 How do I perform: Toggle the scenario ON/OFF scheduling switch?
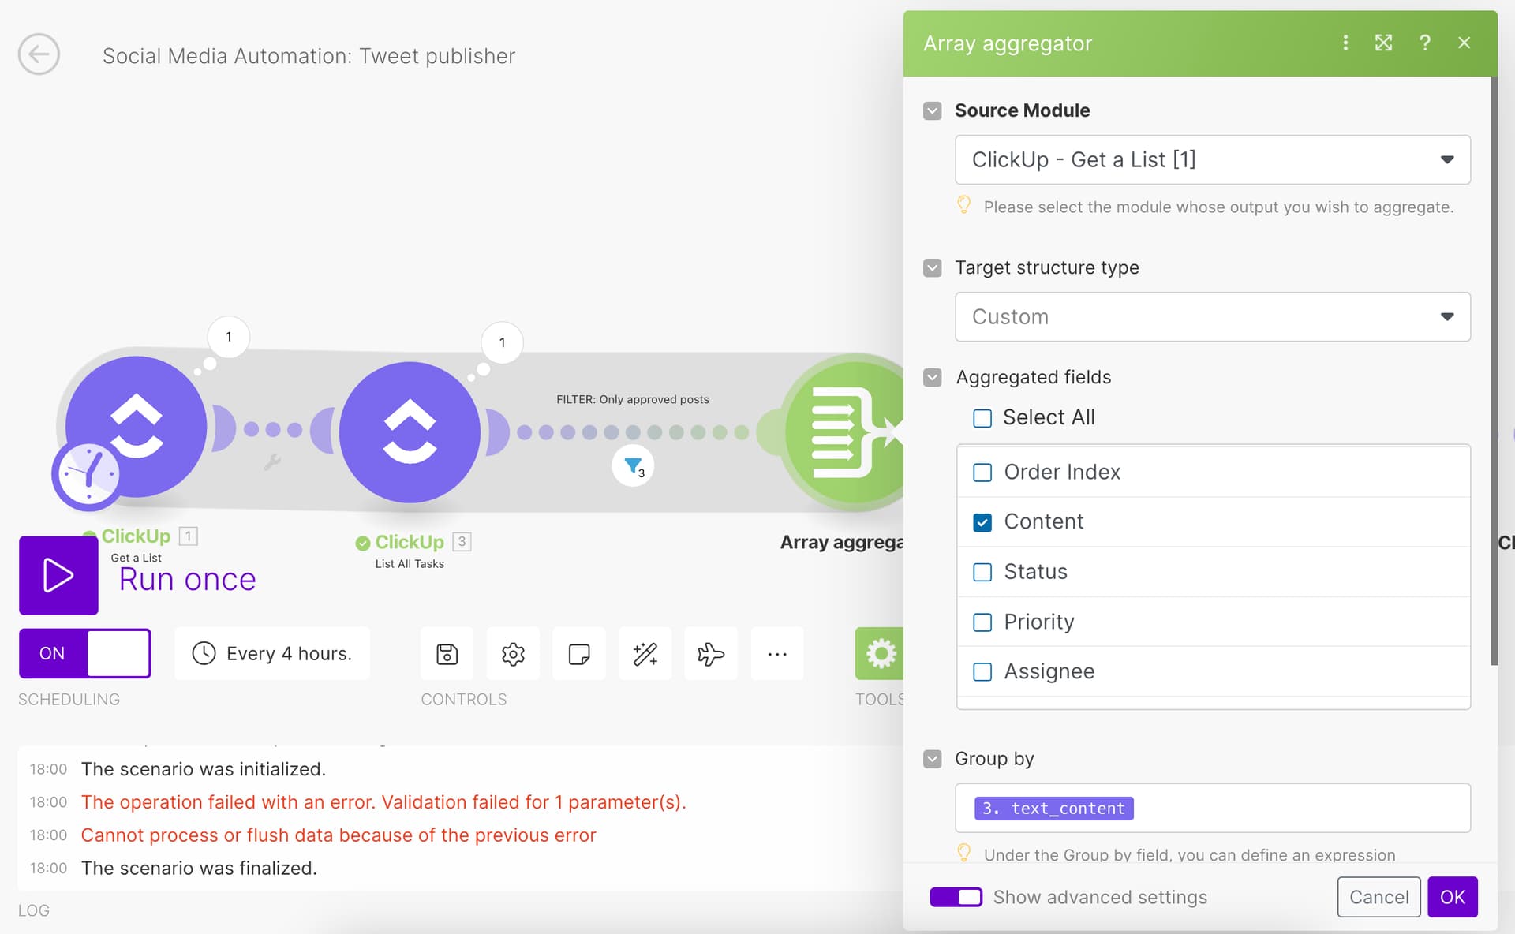tap(85, 653)
